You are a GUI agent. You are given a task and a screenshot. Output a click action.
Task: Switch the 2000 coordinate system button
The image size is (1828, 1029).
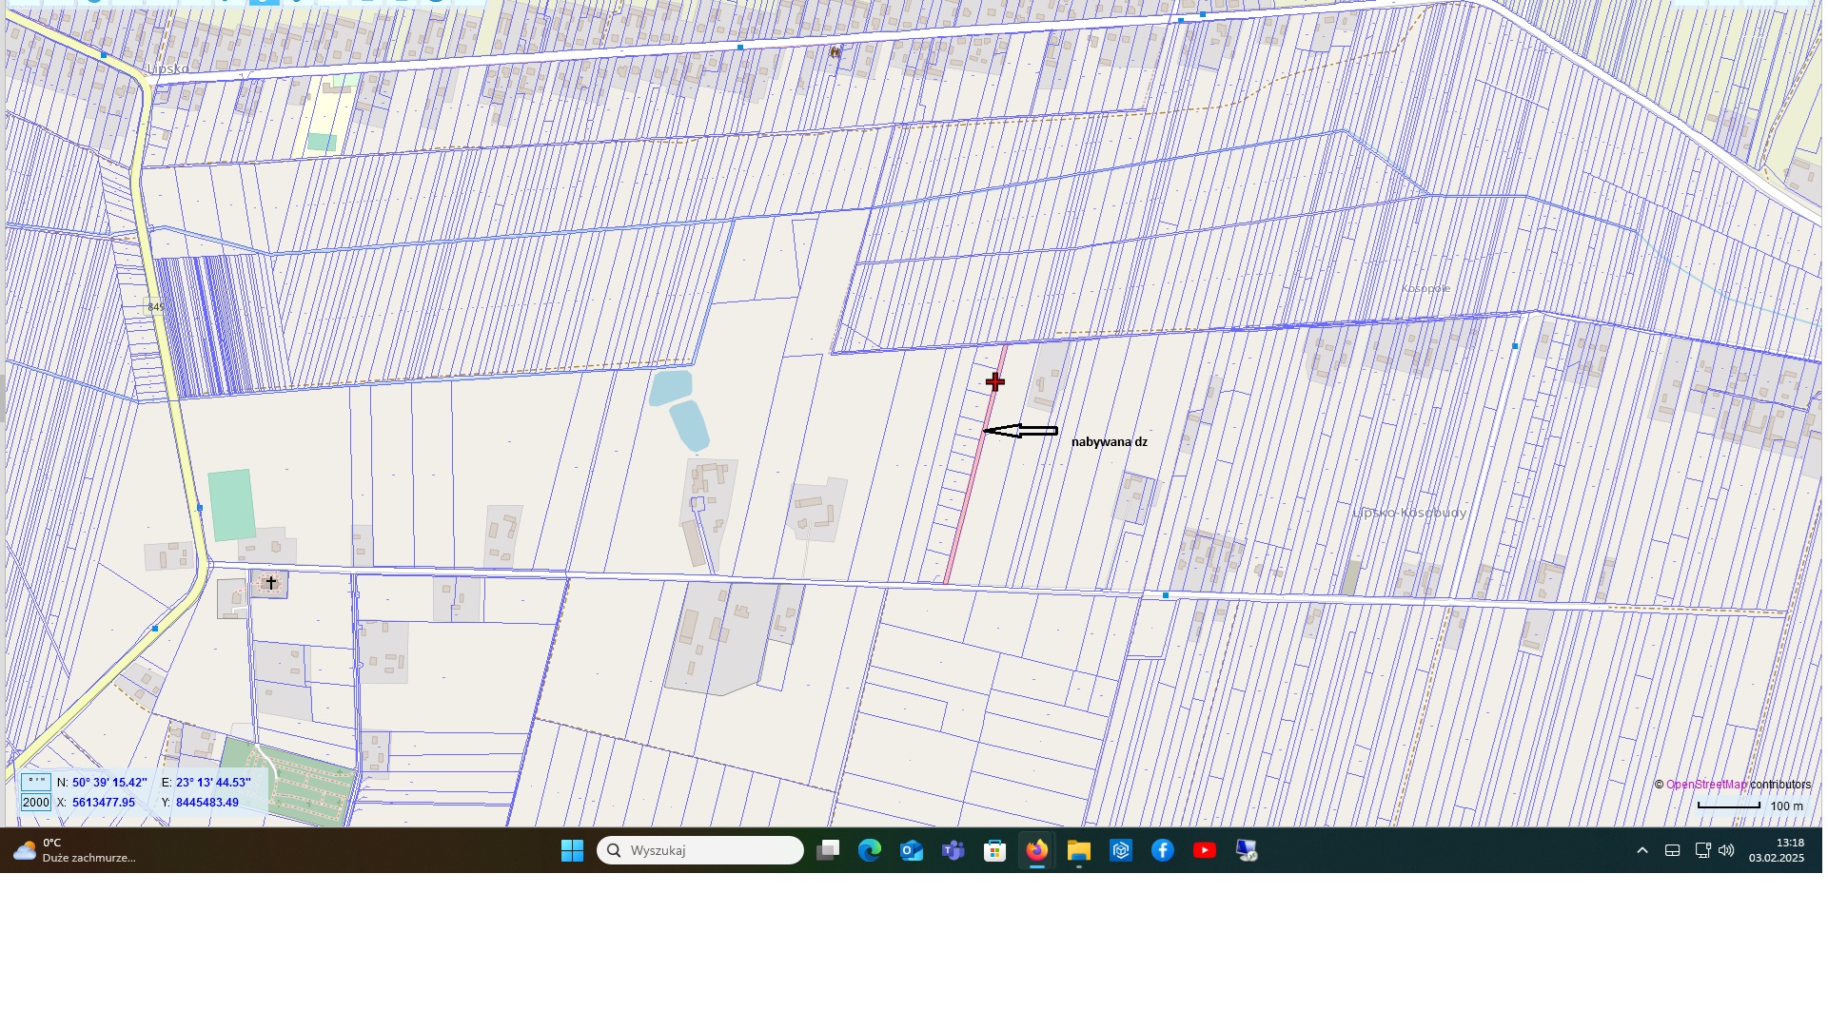pyautogui.click(x=36, y=803)
